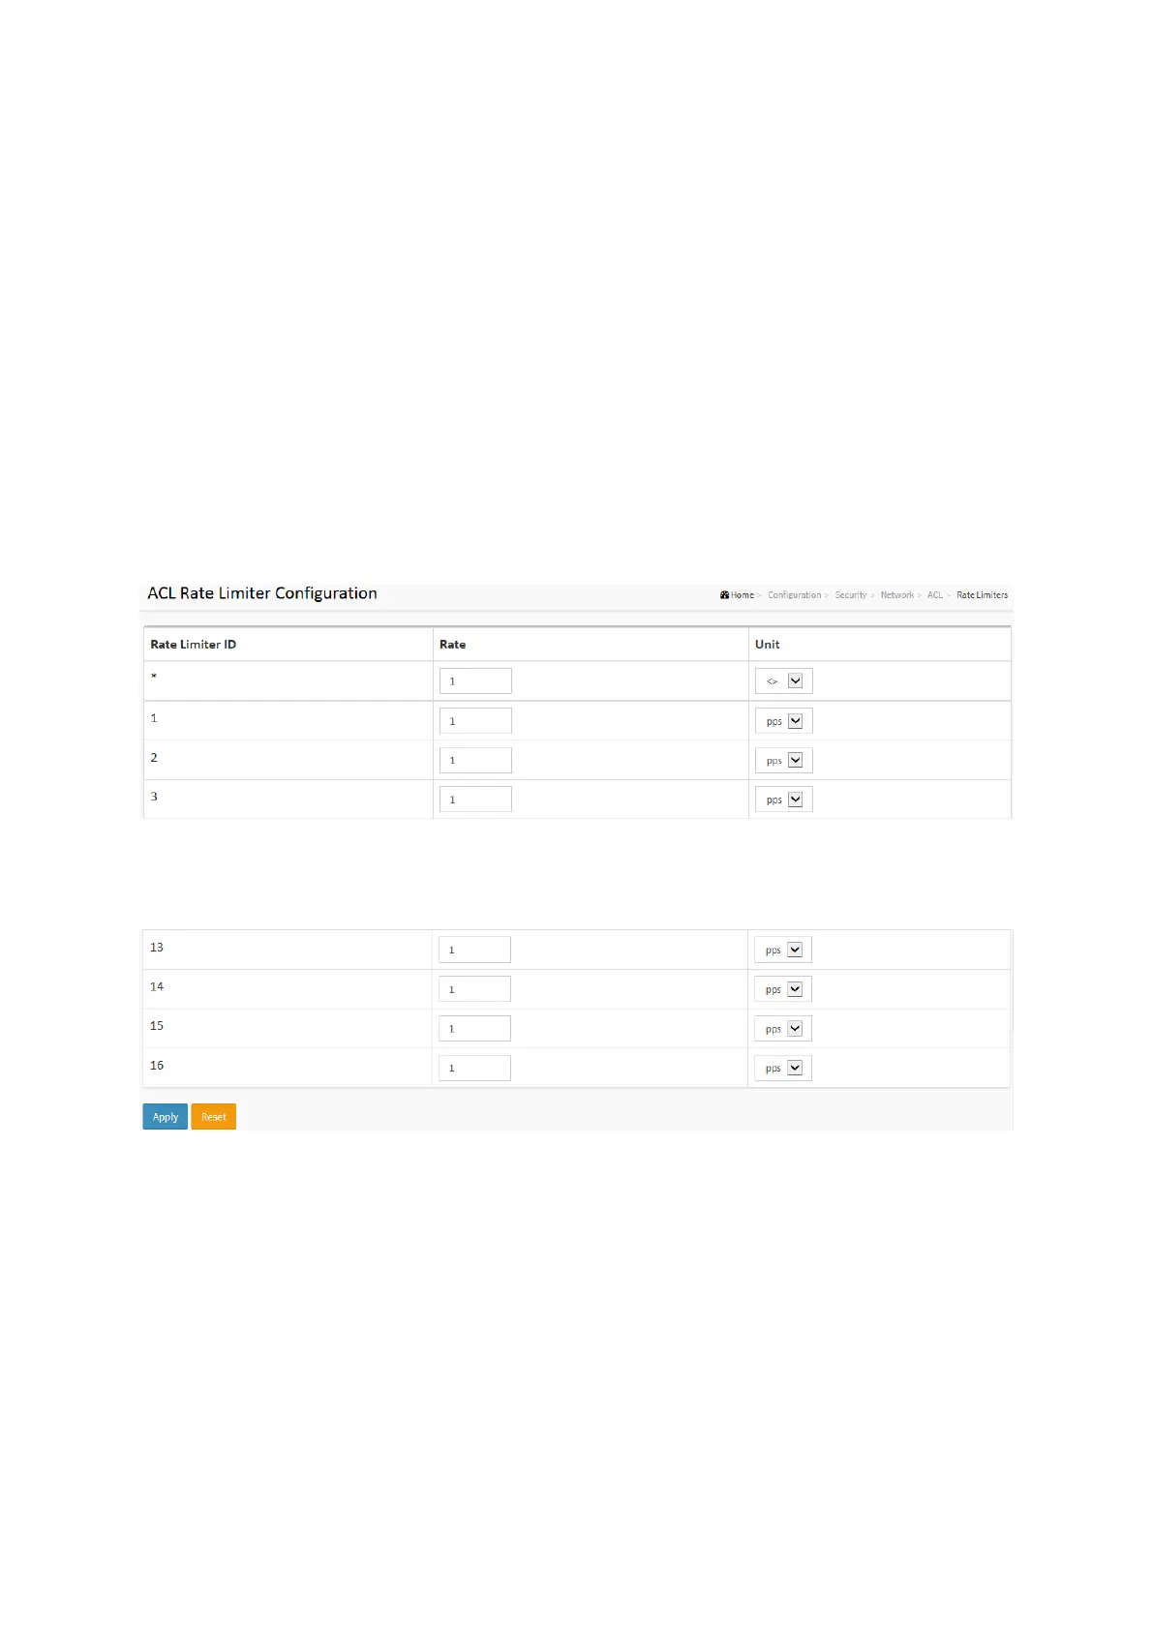Click Rate field for Rate Limiter 15
Viewport: 1153px width, 1630px height.
474,1029
